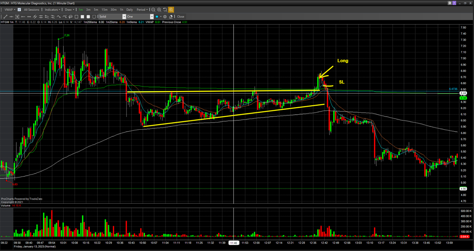Open the One line width dropdown

[x=140, y=17]
